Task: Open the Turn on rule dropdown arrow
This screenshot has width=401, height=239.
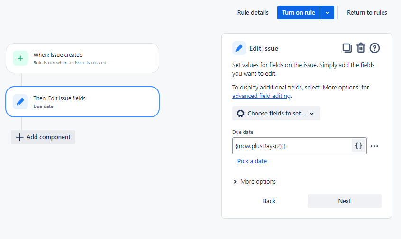Action: [327, 13]
